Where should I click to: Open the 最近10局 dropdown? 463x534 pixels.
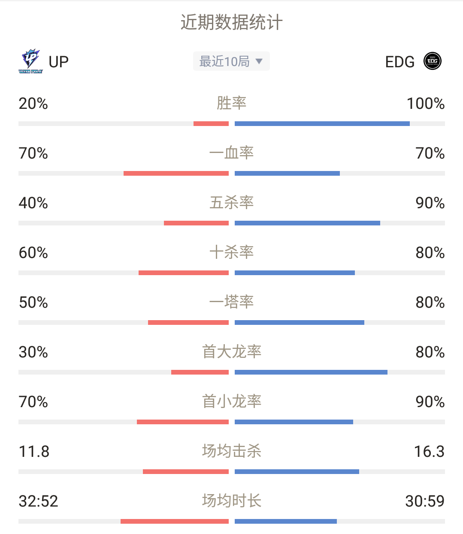231,61
